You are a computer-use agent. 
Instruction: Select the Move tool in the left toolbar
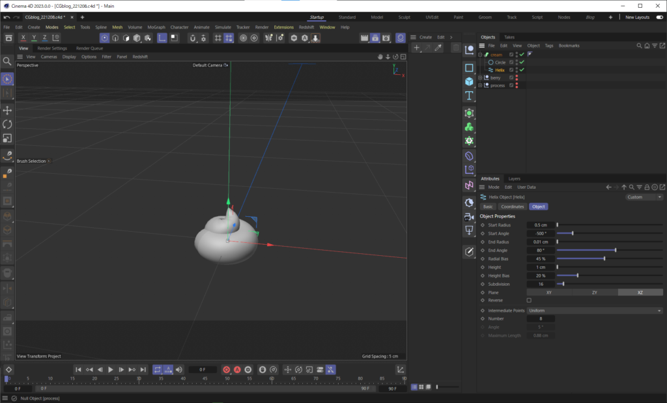[x=7, y=110]
